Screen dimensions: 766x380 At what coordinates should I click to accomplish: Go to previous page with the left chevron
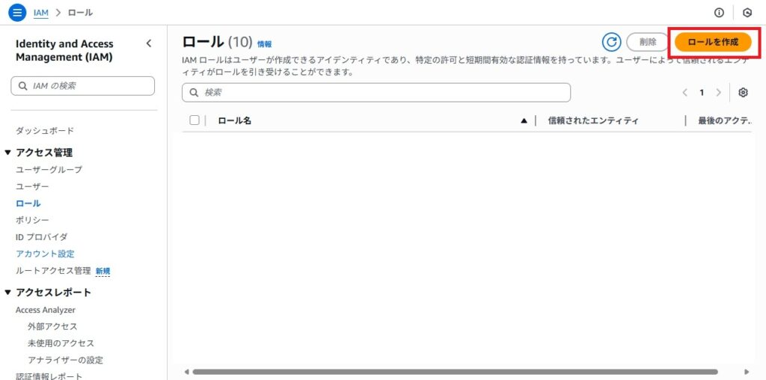(685, 92)
